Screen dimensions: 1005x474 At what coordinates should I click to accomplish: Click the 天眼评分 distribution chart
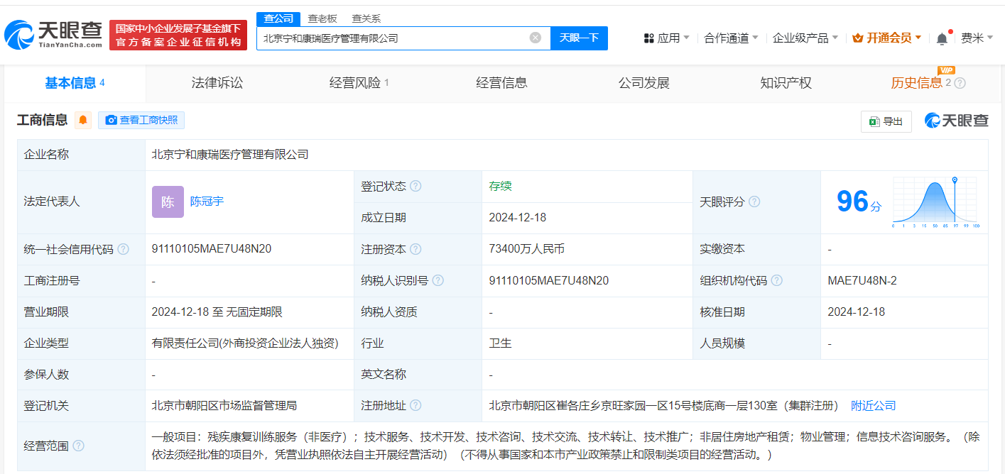tap(936, 202)
